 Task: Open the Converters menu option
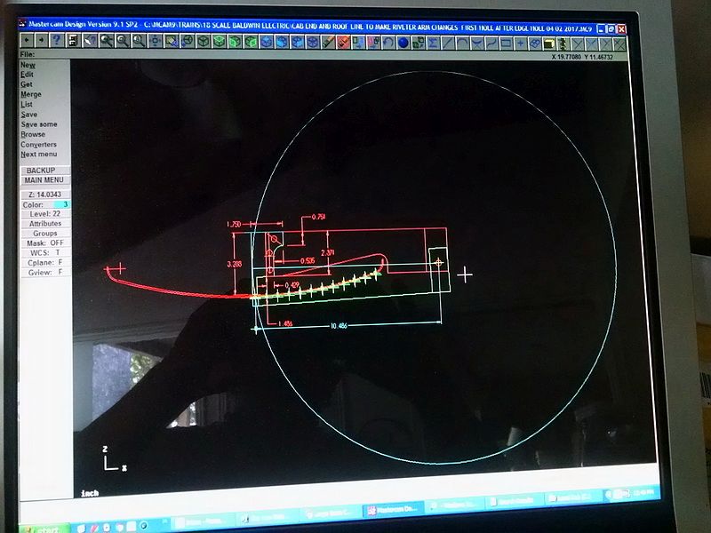click(38, 144)
